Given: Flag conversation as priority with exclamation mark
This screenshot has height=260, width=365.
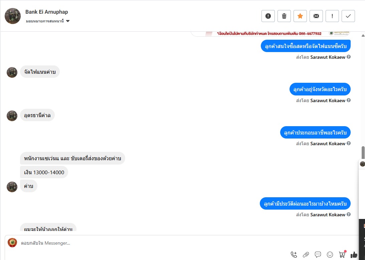Looking at the screenshot, I should [332, 16].
